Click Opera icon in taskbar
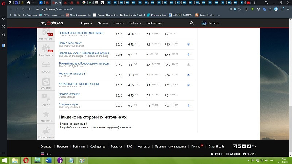This screenshot has width=292, height=164. [x=26, y=160]
